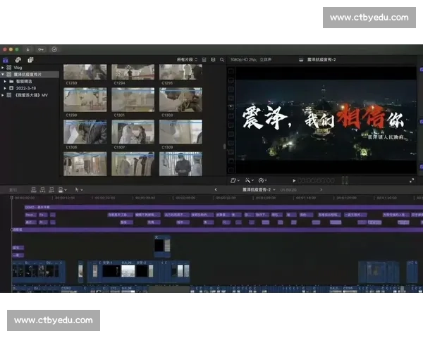Click the timeline playhead at 00:00:00:00
This screenshot has width=423, height=338.
tap(11, 198)
